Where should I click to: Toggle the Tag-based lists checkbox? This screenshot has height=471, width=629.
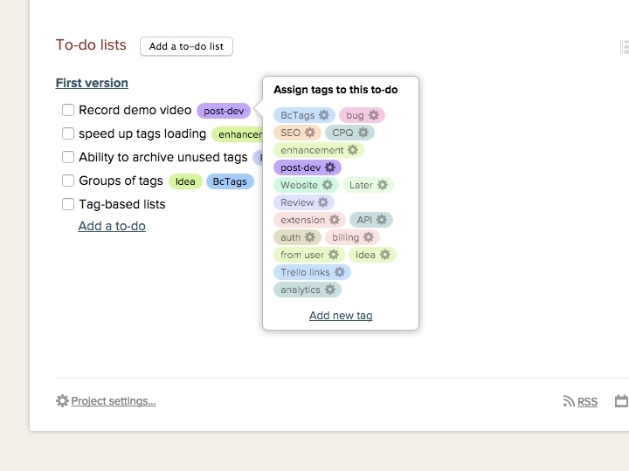(68, 205)
